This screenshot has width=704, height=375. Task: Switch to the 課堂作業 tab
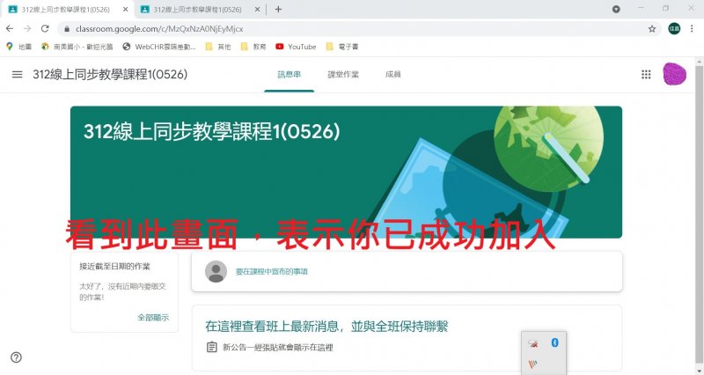click(x=342, y=75)
